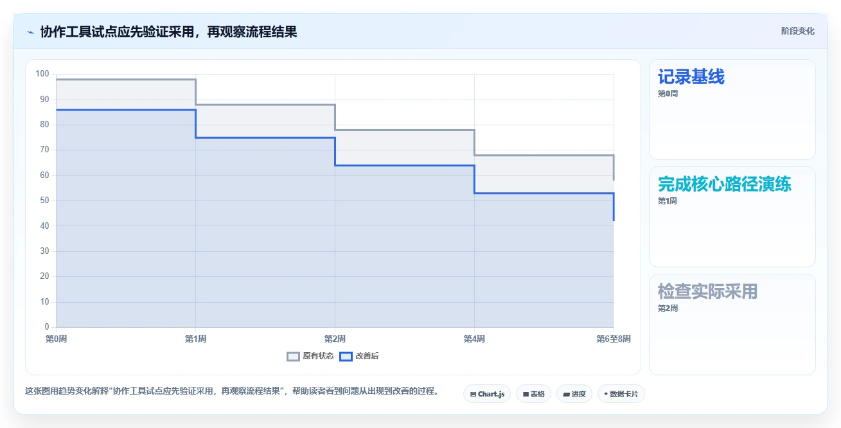This screenshot has width=841, height=428.
Task: Click the chart description text below the chart
Action: (232, 391)
